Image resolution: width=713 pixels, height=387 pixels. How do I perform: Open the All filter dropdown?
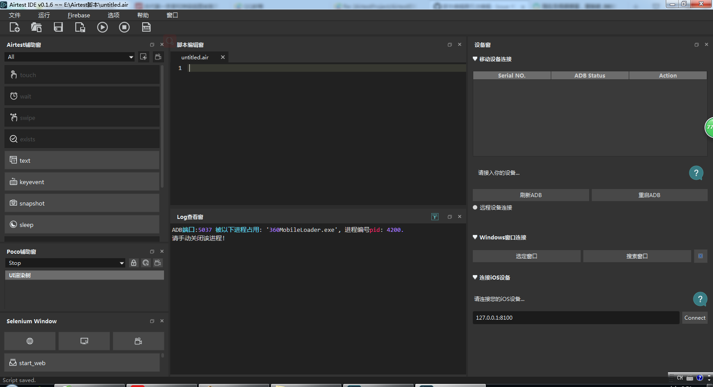pos(70,57)
